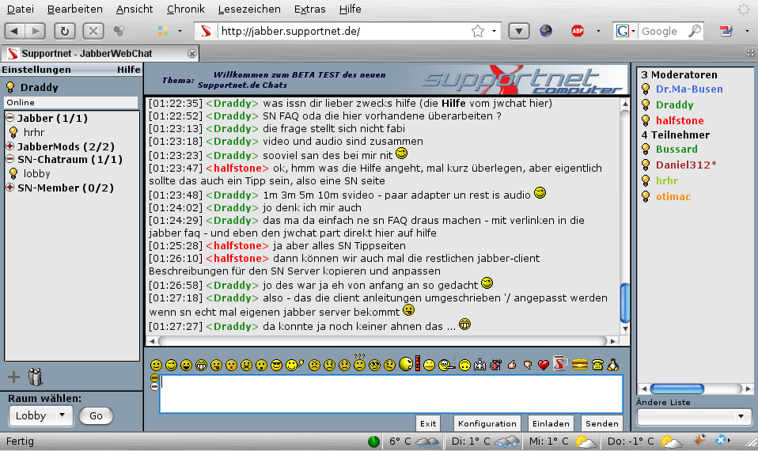Insert the Tux penguin emoticon
This screenshot has width=758, height=451.
click(x=613, y=365)
